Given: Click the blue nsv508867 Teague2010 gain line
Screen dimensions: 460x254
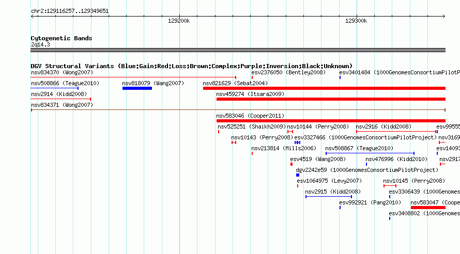Looking at the screenshot, I should point(370,153).
